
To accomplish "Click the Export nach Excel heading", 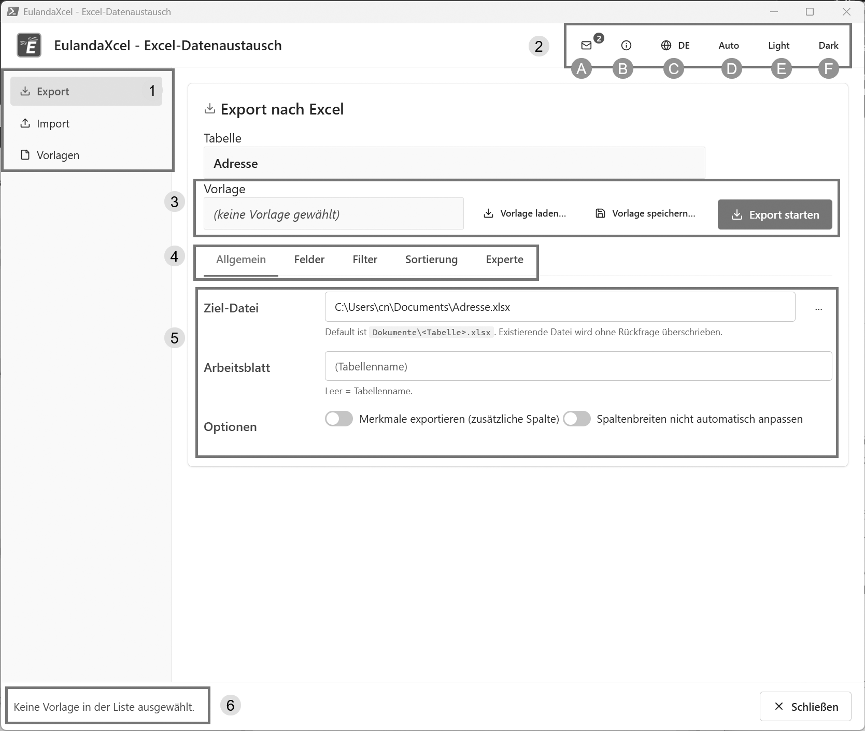I will [282, 109].
